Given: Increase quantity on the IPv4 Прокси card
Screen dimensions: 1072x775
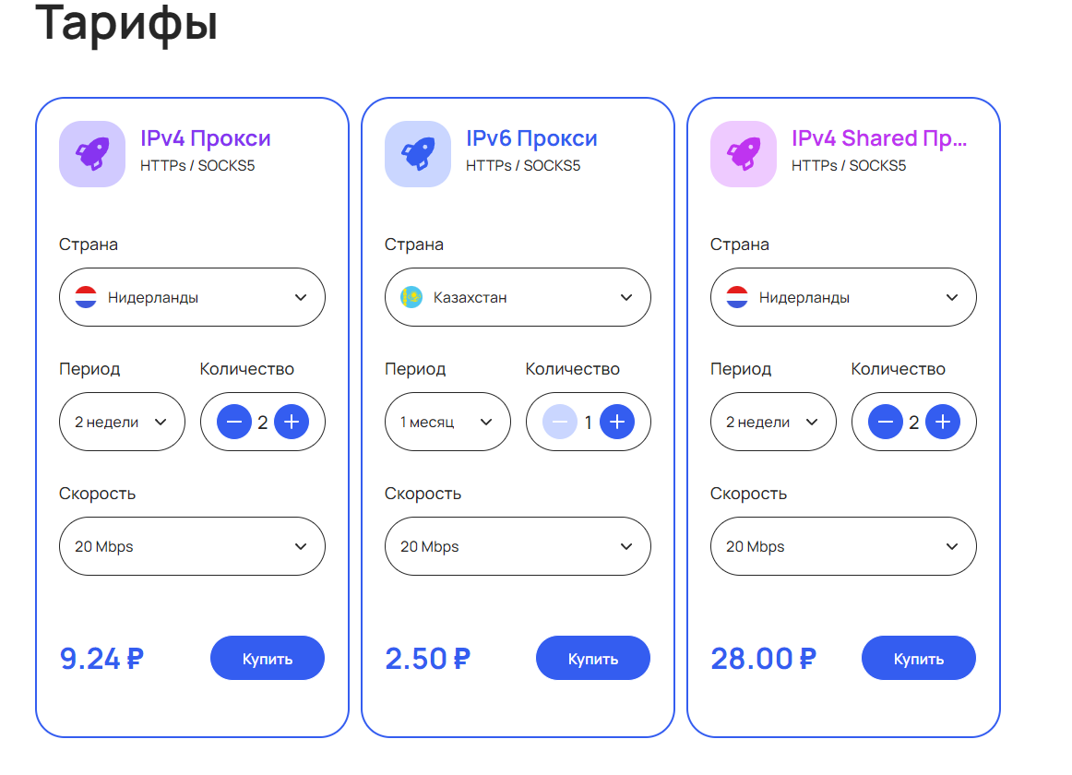Looking at the screenshot, I should point(292,423).
